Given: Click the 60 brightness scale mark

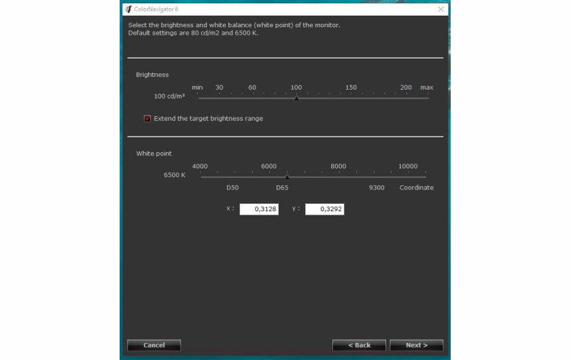Looking at the screenshot, I should [x=252, y=88].
